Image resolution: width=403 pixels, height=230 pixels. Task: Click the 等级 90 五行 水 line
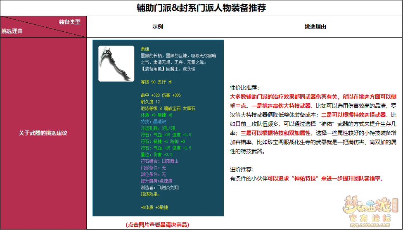[156, 82]
